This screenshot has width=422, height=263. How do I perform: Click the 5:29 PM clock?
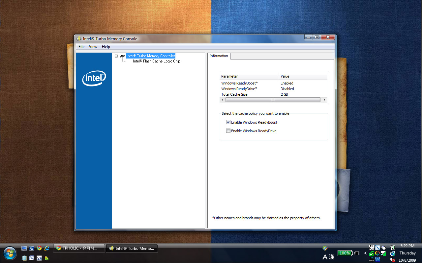pyautogui.click(x=407, y=246)
